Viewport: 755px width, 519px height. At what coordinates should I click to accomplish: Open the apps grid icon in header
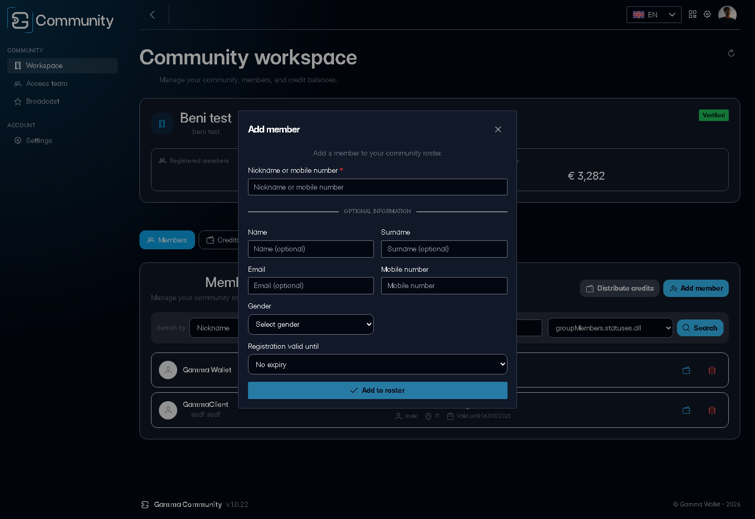click(693, 14)
